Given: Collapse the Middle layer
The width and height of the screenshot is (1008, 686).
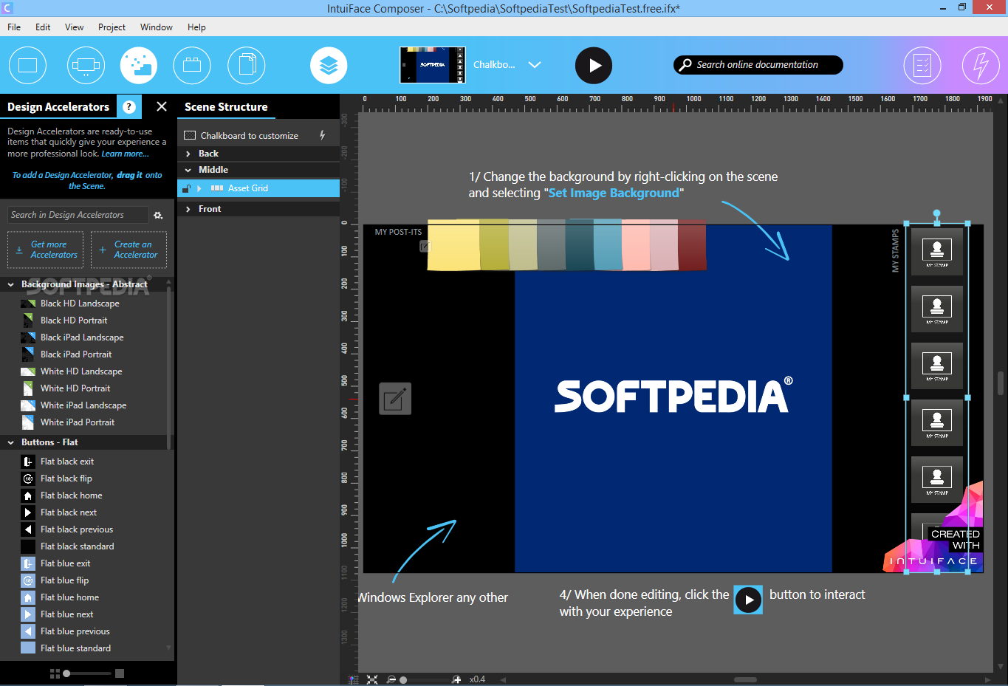Looking at the screenshot, I should [x=188, y=170].
